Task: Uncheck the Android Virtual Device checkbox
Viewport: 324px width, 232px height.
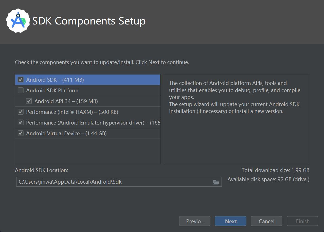Action: 21,134
